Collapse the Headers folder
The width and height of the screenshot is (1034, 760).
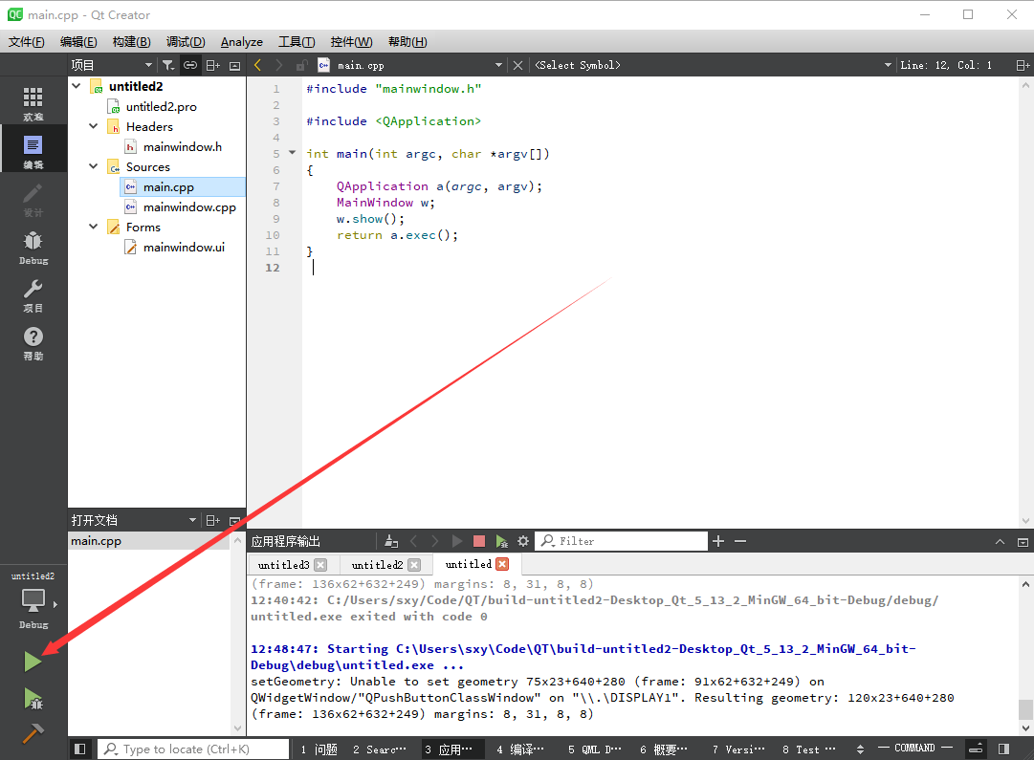94,126
